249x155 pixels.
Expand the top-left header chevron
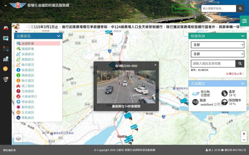click(6, 6)
